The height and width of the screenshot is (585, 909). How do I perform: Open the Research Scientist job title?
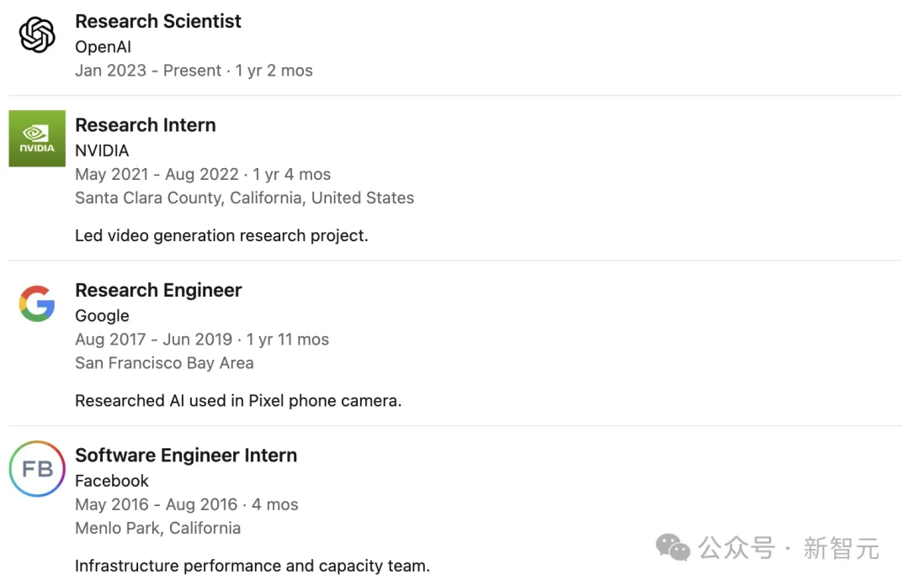click(x=158, y=22)
